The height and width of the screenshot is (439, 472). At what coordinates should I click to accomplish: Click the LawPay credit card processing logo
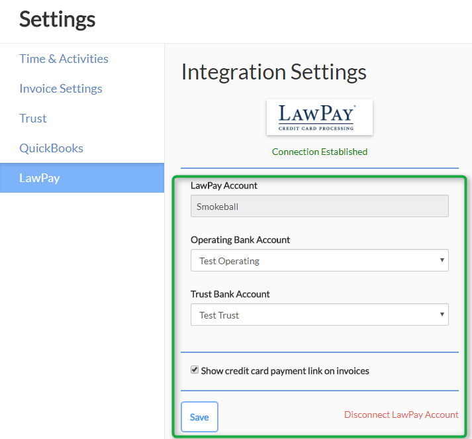[x=319, y=117]
